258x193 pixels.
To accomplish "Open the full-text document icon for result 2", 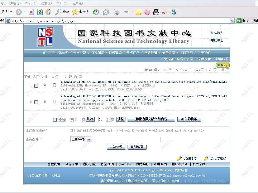I will coord(54,102).
